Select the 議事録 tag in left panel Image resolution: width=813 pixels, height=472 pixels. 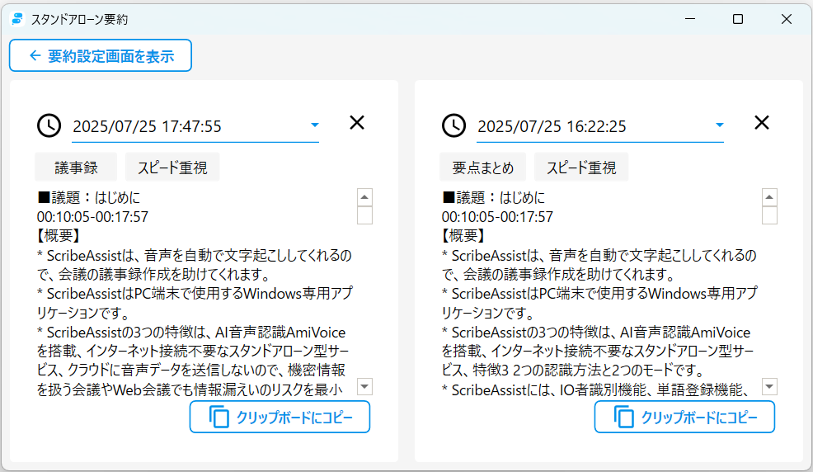point(76,168)
